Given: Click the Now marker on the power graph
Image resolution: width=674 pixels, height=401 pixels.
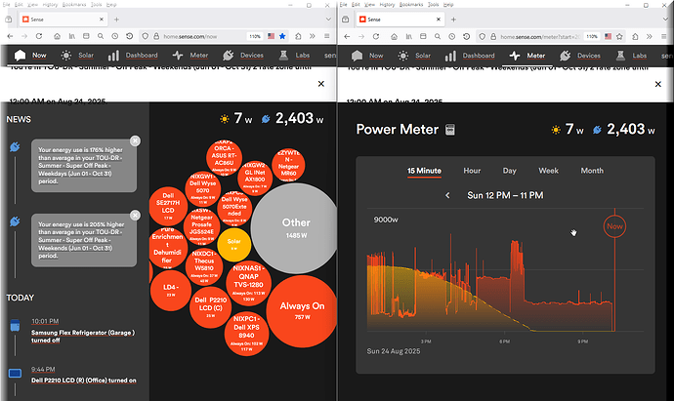Looking at the screenshot, I should click(x=614, y=226).
